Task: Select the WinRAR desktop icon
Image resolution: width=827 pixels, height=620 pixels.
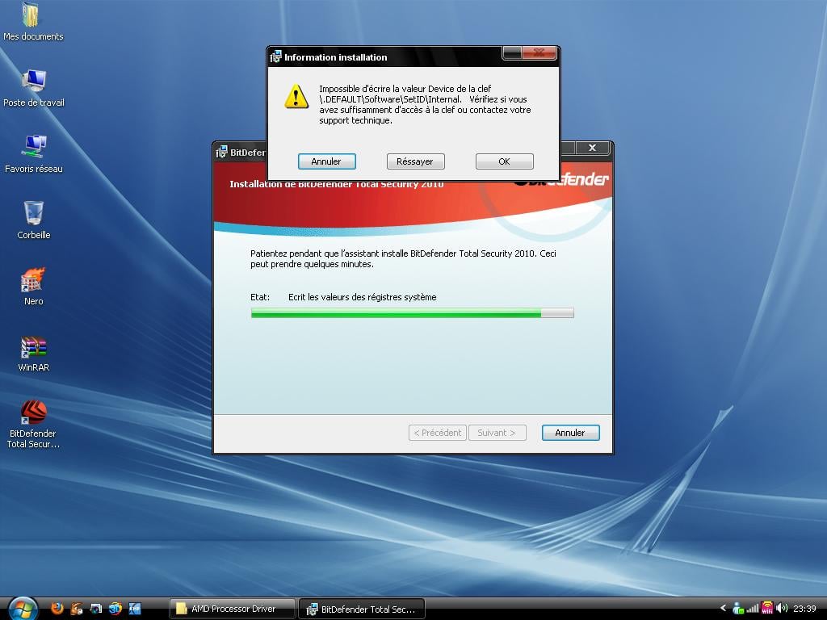Action: 34,353
